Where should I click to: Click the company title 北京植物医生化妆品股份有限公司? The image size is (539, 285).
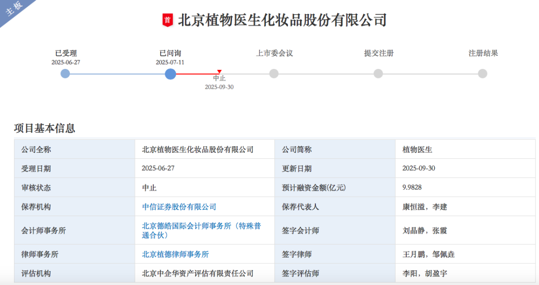[282, 20]
